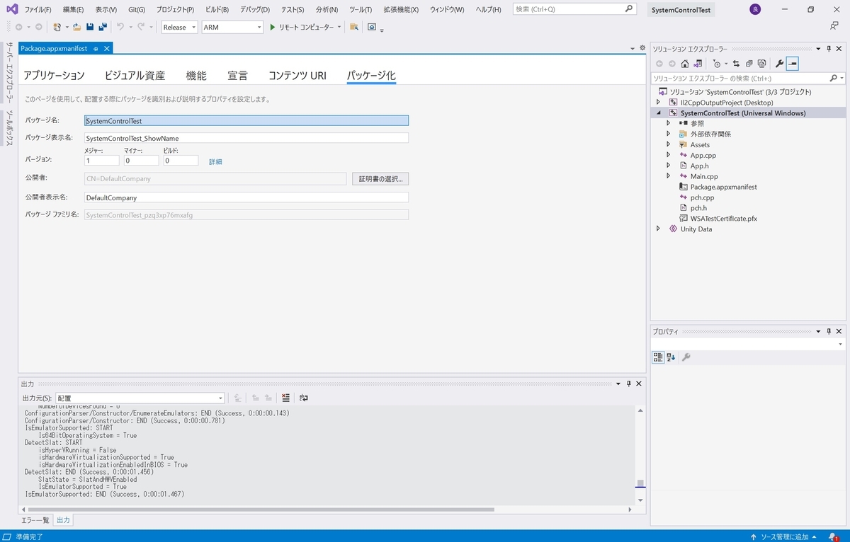Expand the Il2CppOutputProject node
The height and width of the screenshot is (542, 850).
coord(658,103)
